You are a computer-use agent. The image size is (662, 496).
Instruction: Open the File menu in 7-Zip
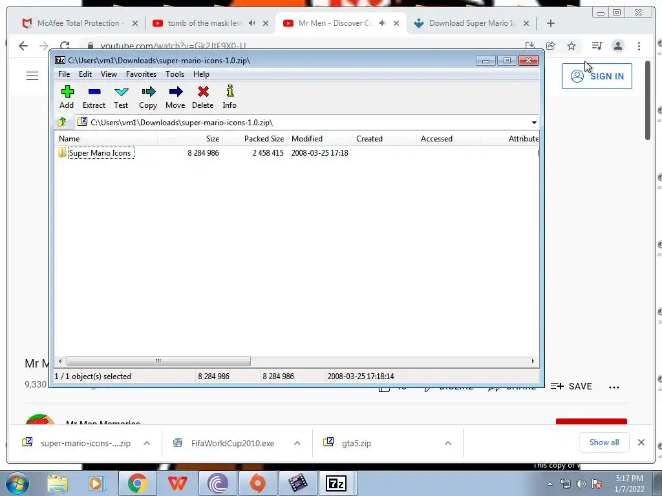point(64,74)
